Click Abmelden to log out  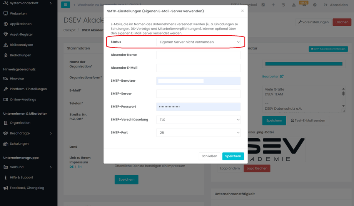336,5
